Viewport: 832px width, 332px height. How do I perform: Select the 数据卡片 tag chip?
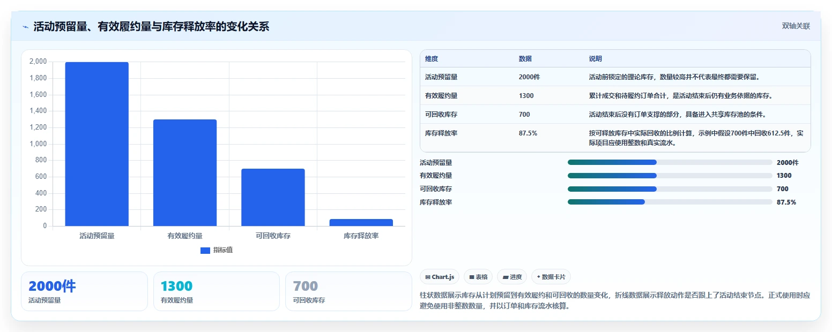[551, 277]
